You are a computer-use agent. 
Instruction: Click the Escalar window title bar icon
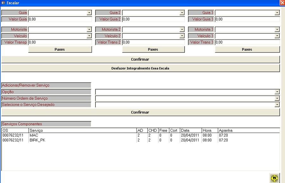(3, 3)
